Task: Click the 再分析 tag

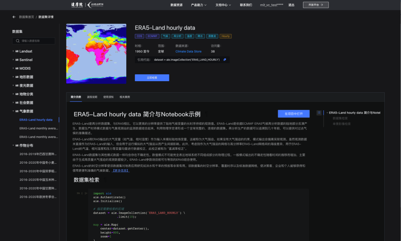Action: point(177,36)
